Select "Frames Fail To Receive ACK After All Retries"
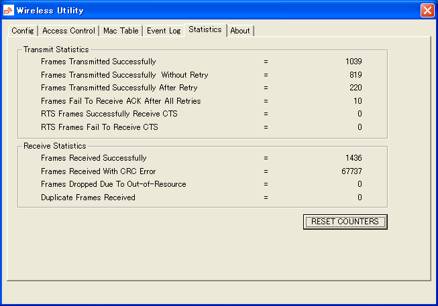The height and width of the screenshot is (306, 438). tap(121, 101)
